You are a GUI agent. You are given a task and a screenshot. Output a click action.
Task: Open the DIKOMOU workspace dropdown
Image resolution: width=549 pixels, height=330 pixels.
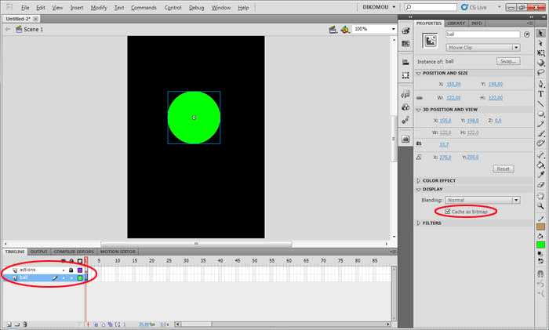tap(379, 7)
